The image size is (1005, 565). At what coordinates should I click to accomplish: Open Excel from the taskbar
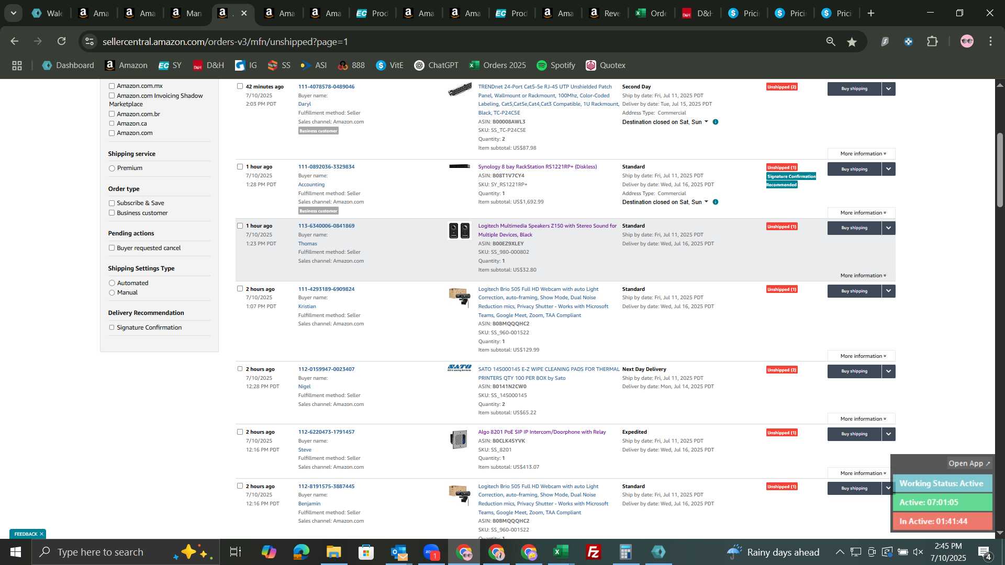[561, 552]
